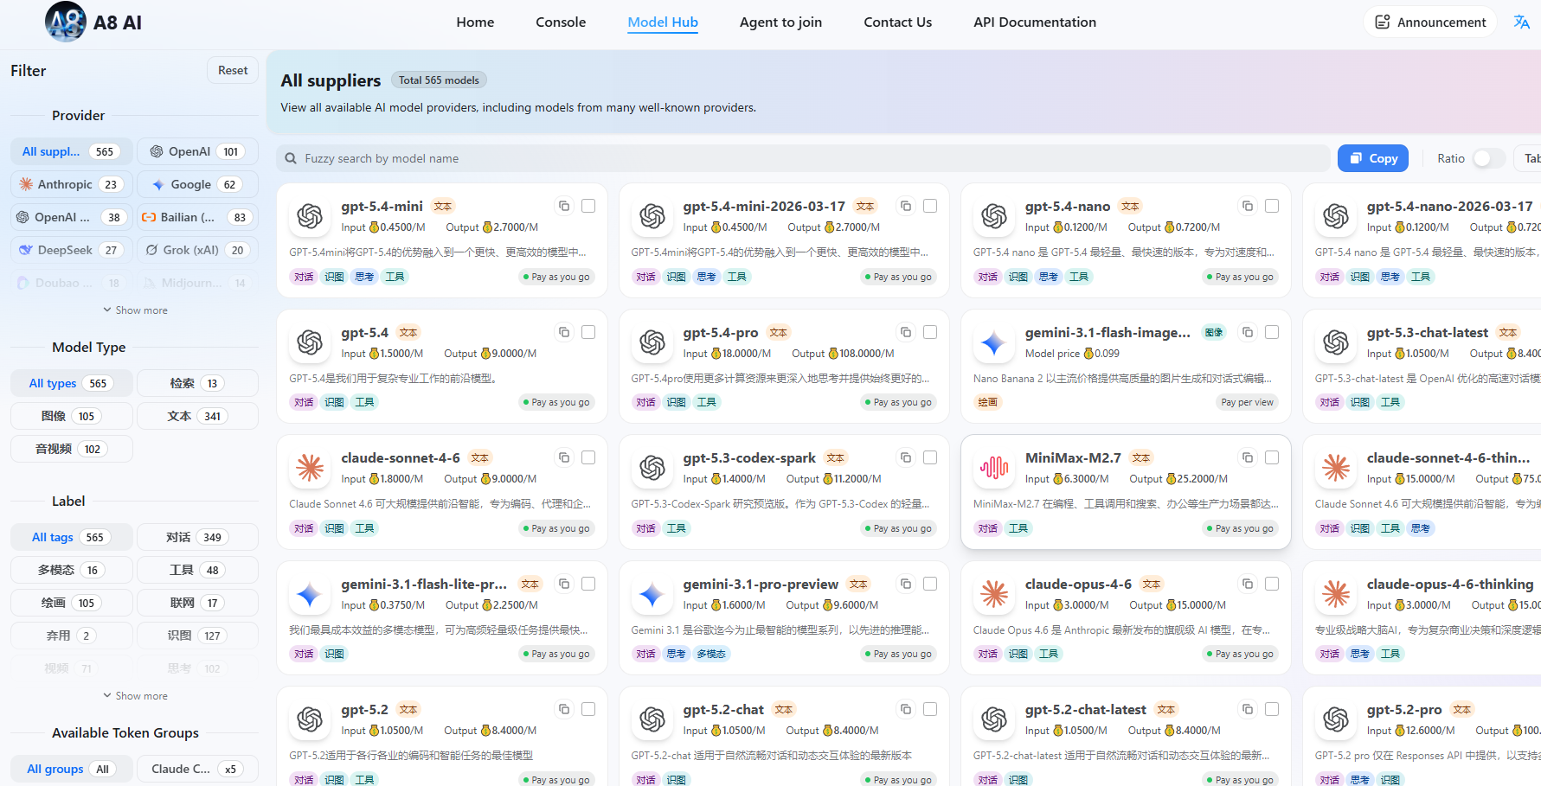The image size is (1541, 786).
Task: Copy gpt-5.4 model name icon
Action: pyautogui.click(x=564, y=332)
